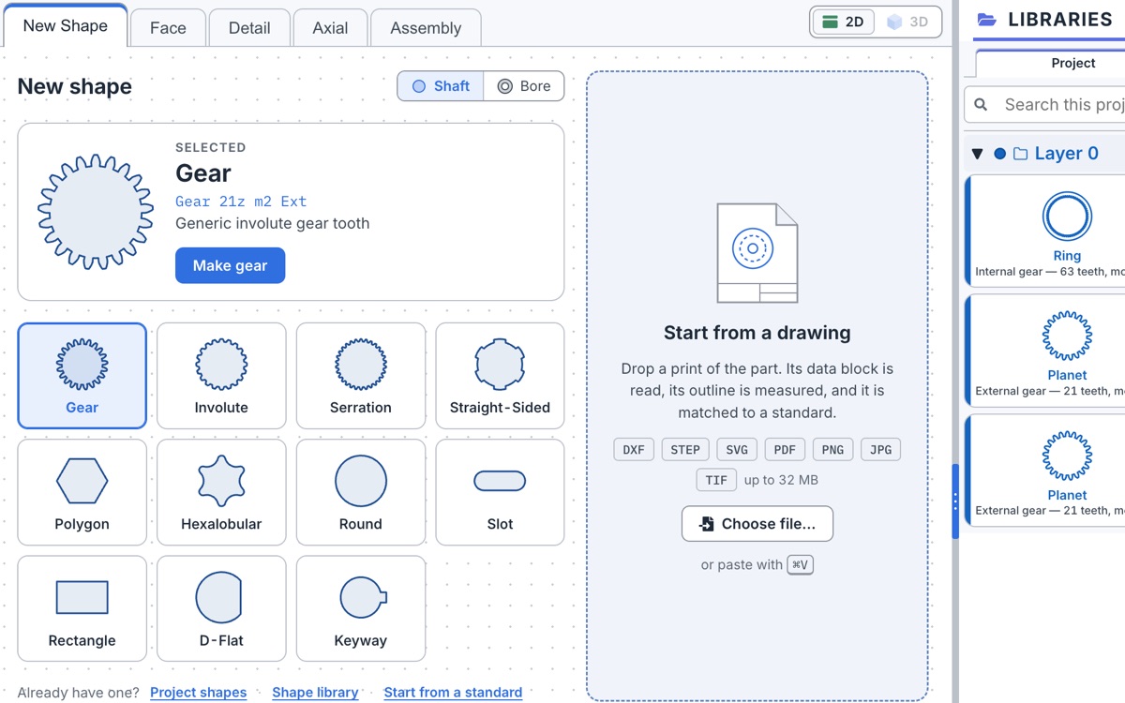
Task: Open the second Planet gear item
Action: point(1046,471)
